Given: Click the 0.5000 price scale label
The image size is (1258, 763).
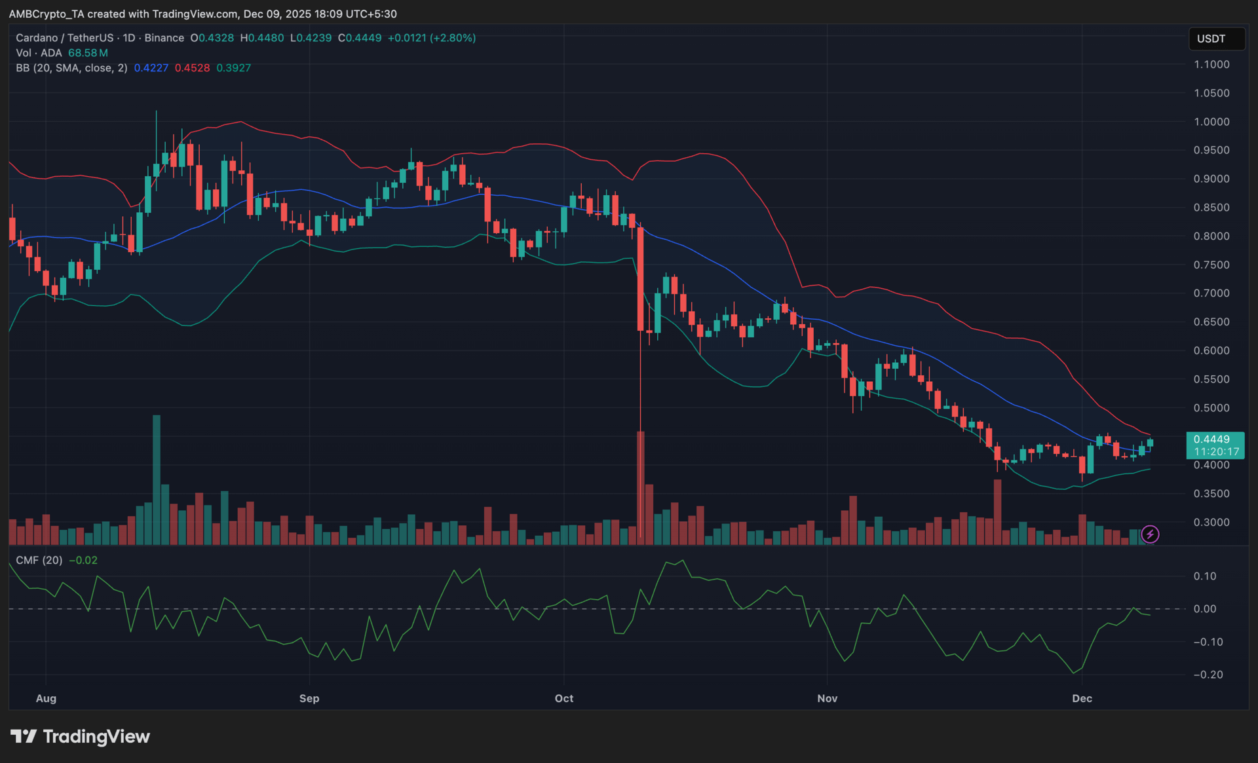Looking at the screenshot, I should 1211,408.
